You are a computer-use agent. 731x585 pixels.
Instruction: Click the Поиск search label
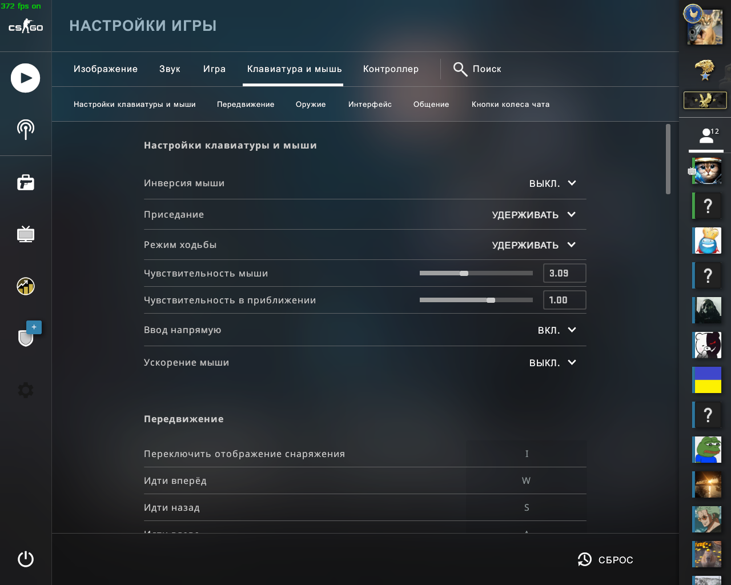[x=487, y=69]
